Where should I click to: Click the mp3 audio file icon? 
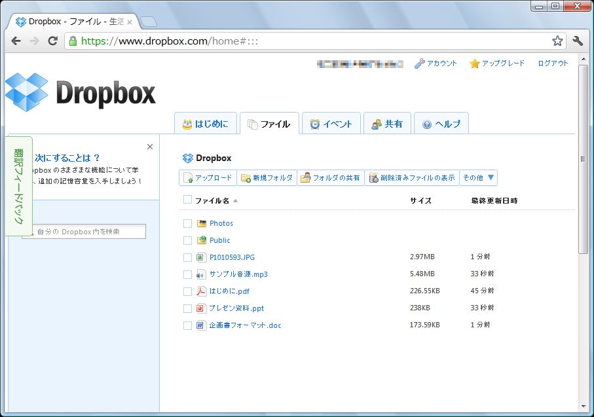(x=201, y=274)
